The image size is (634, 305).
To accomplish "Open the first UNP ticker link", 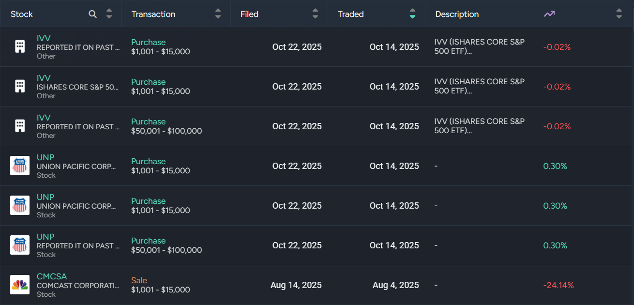I will pos(45,157).
